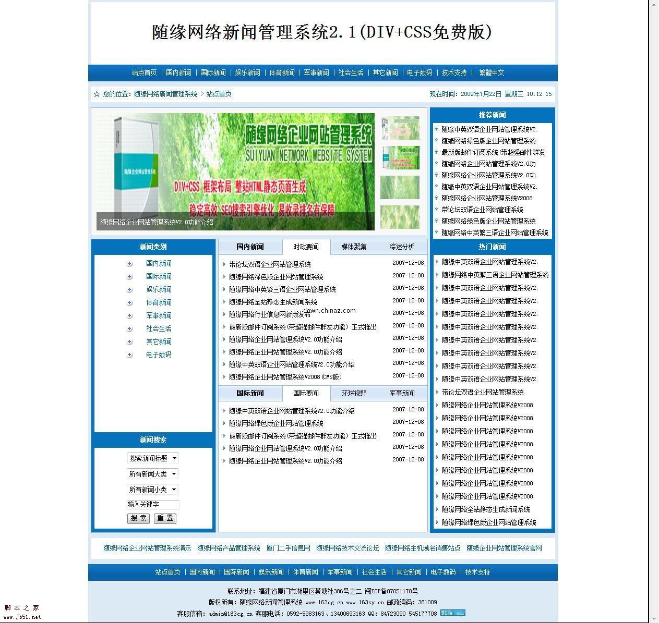Screen dimensions: 659x623
Task: Click the plus icon beside 娱乐新闻 category
Action: 129,289
